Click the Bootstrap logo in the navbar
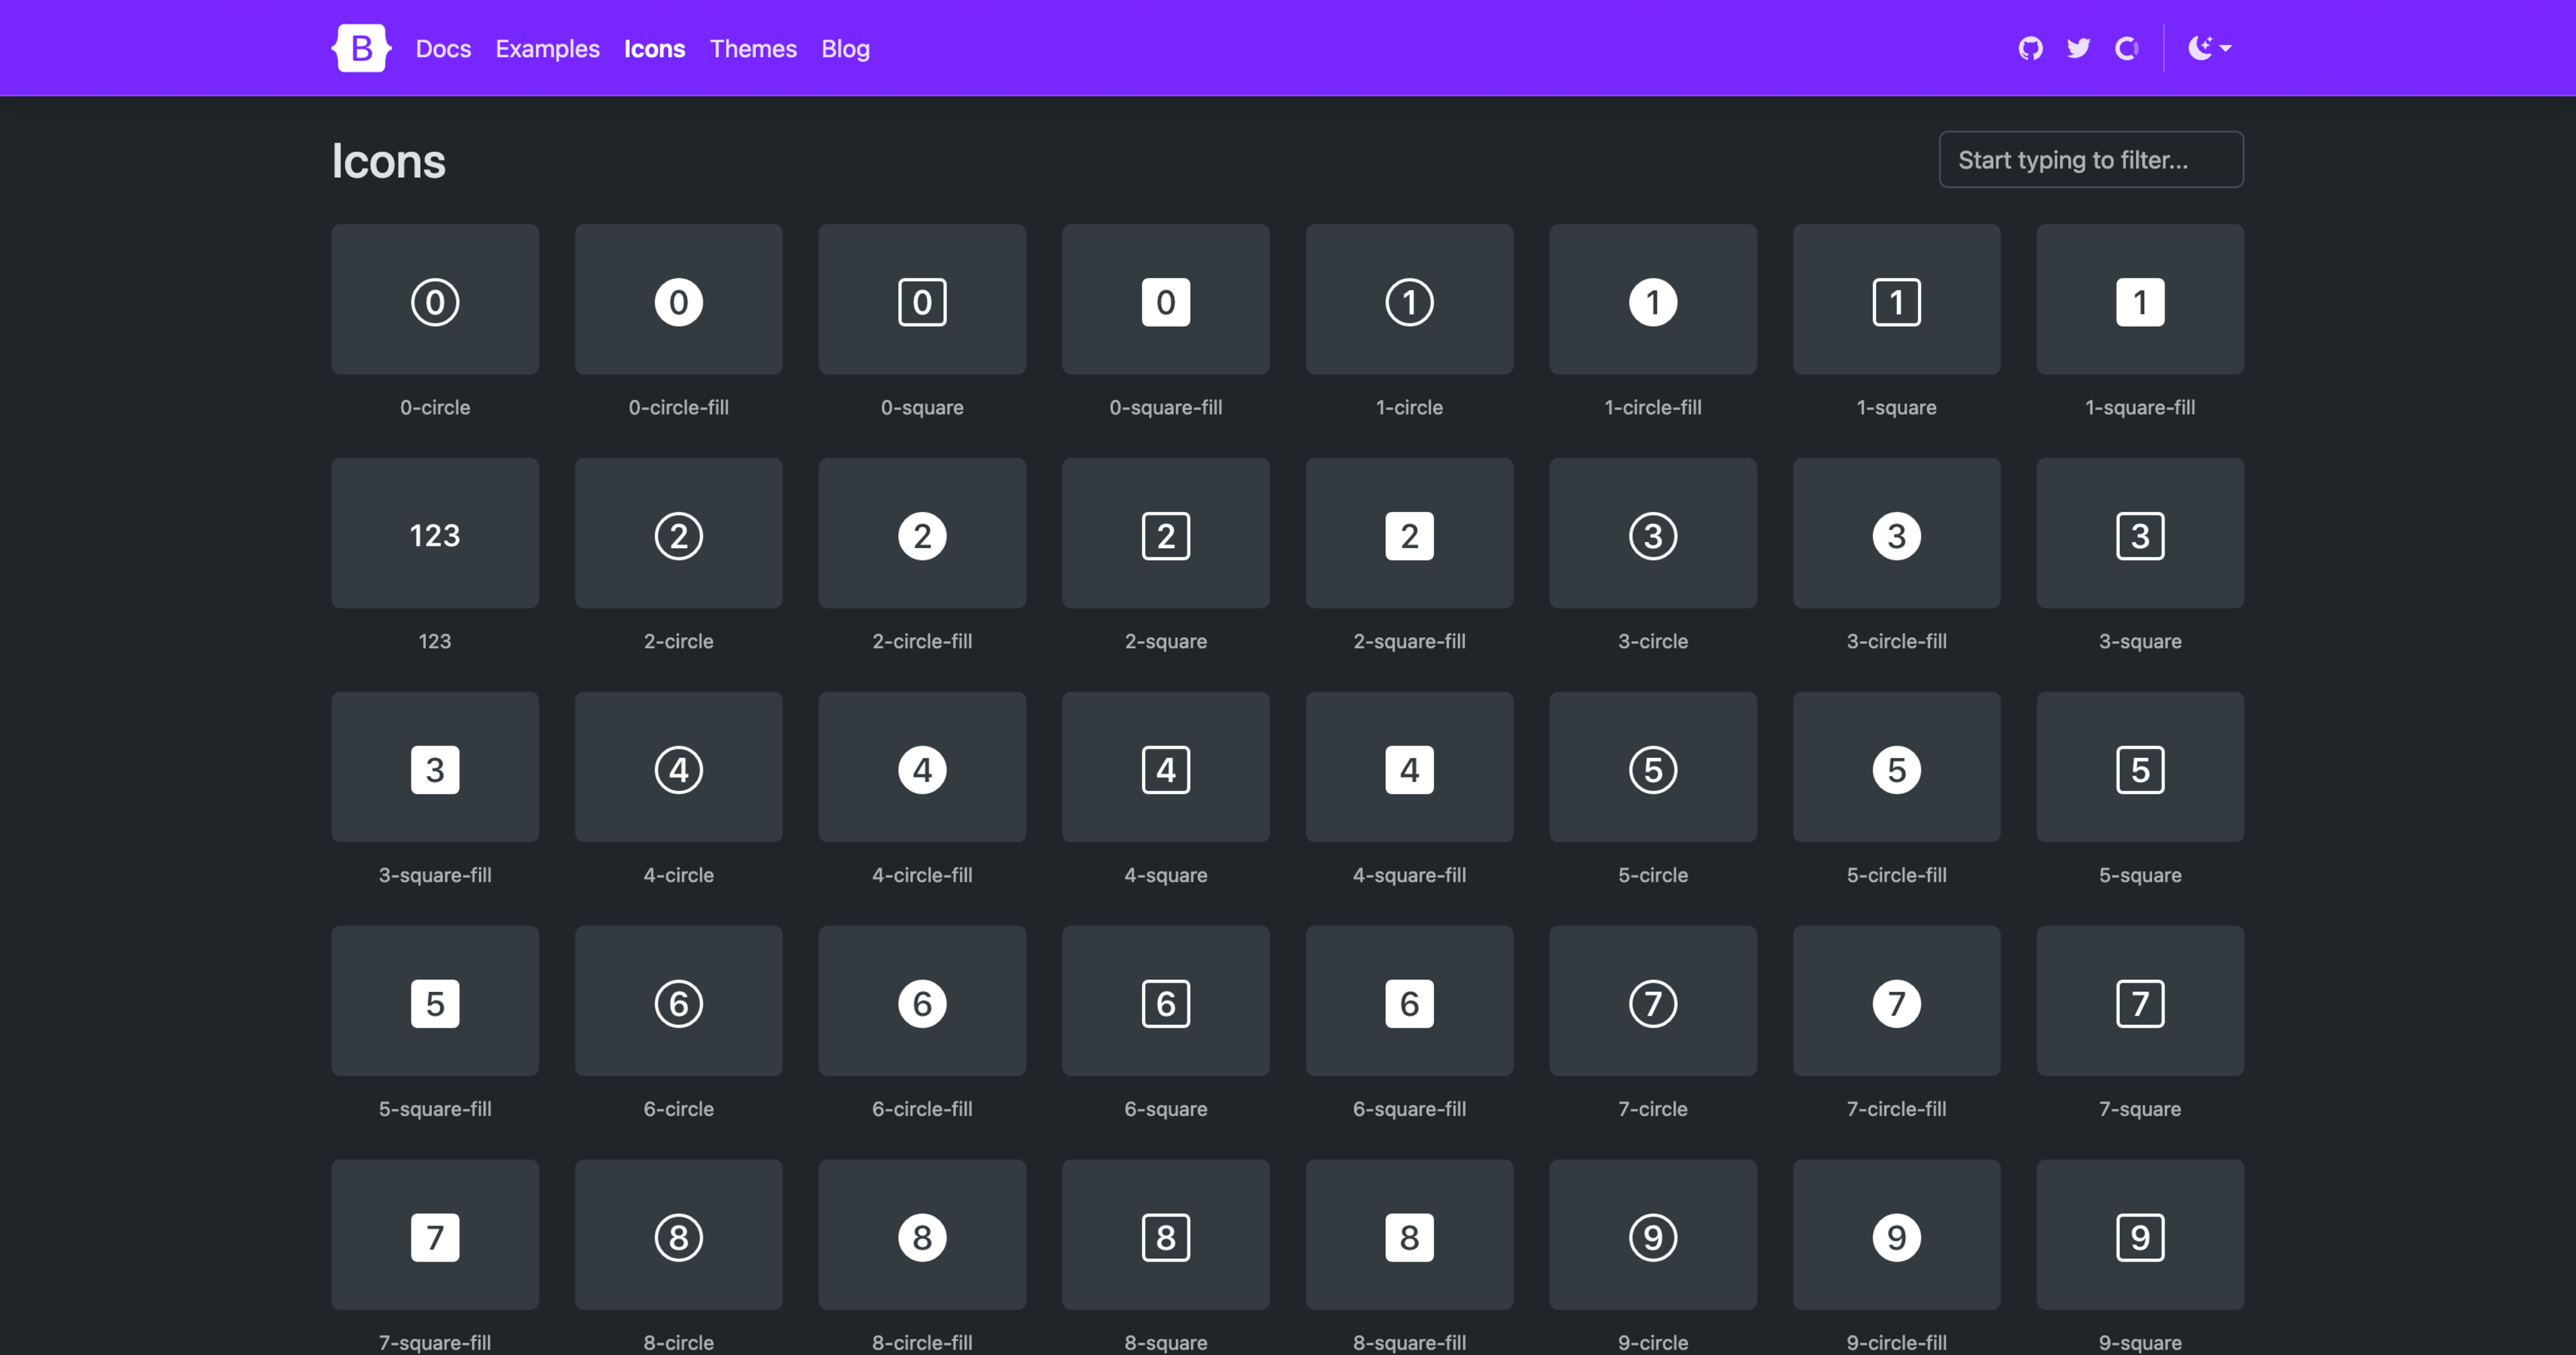This screenshot has height=1355, width=2576. 361,48
